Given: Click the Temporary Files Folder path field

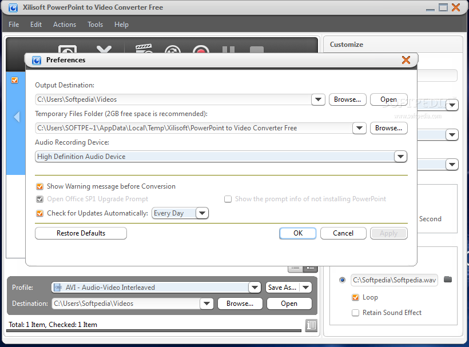Looking at the screenshot, I should tap(194, 128).
